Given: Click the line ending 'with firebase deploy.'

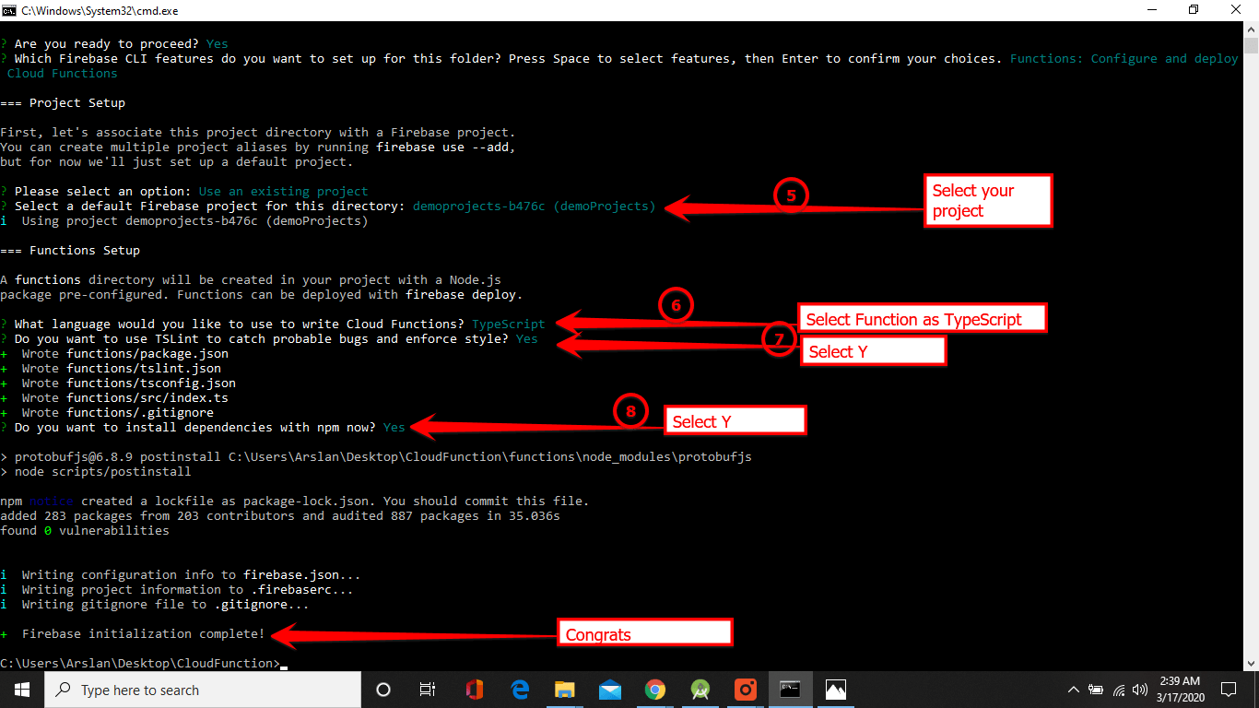Looking at the screenshot, I should tap(262, 294).
